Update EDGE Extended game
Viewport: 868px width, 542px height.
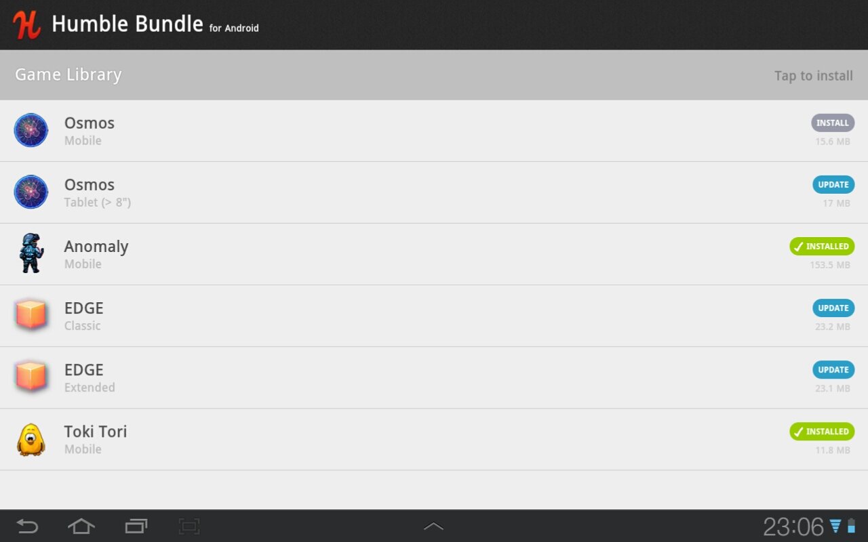click(833, 369)
